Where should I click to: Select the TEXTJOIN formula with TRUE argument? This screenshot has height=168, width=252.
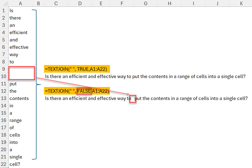tap(77, 69)
